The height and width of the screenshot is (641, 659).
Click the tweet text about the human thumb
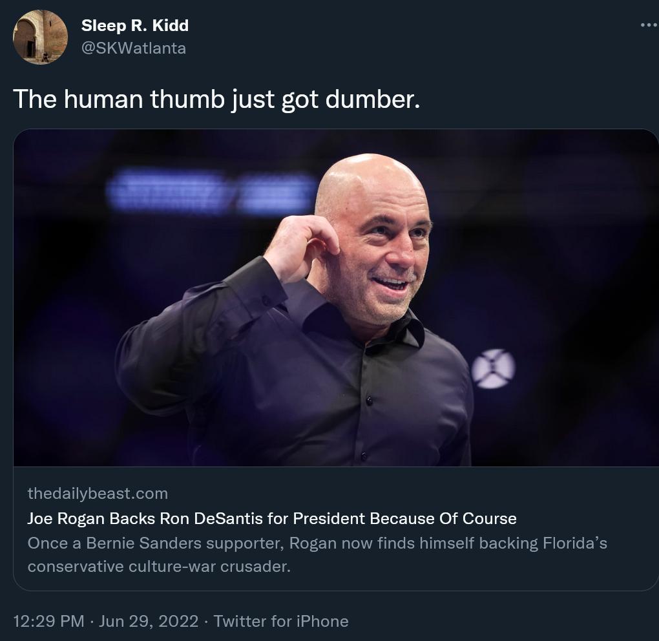[x=216, y=99]
